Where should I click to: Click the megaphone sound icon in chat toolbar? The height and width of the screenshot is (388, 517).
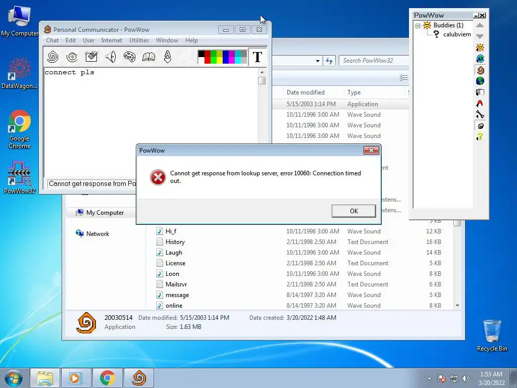pyautogui.click(x=111, y=57)
